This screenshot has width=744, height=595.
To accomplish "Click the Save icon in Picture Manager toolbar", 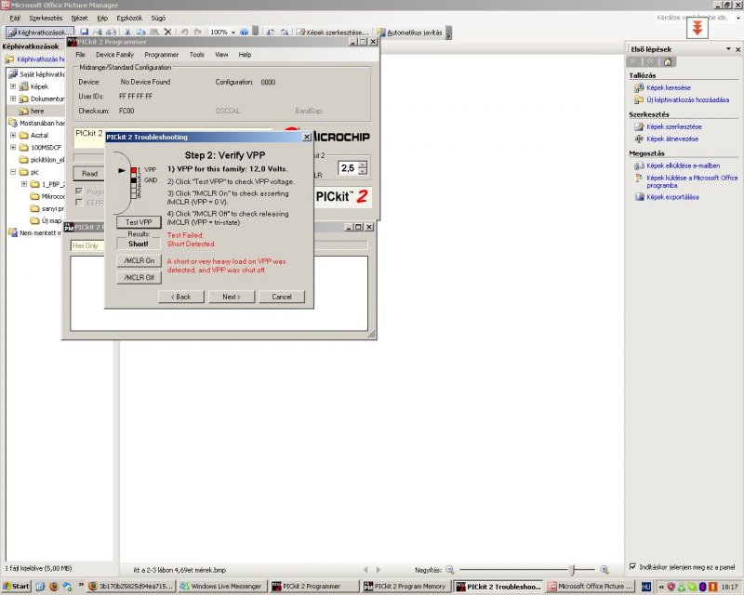I will pos(85,33).
